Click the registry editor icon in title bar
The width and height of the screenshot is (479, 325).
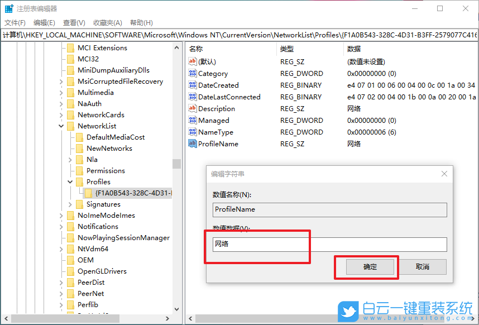pos(8,8)
